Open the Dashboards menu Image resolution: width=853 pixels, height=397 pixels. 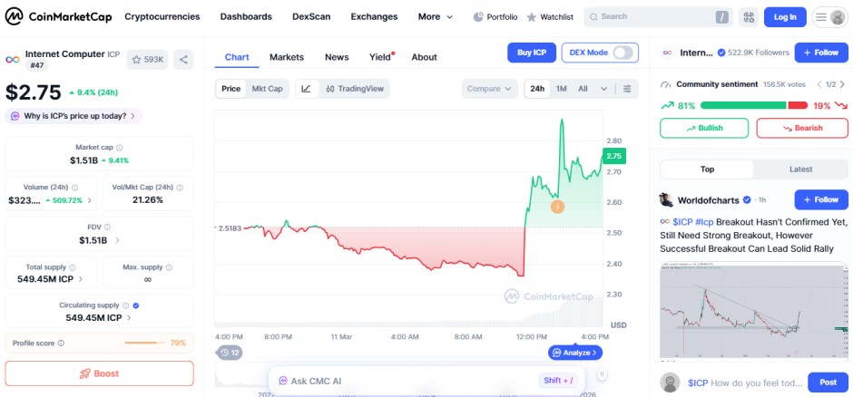[x=246, y=17]
